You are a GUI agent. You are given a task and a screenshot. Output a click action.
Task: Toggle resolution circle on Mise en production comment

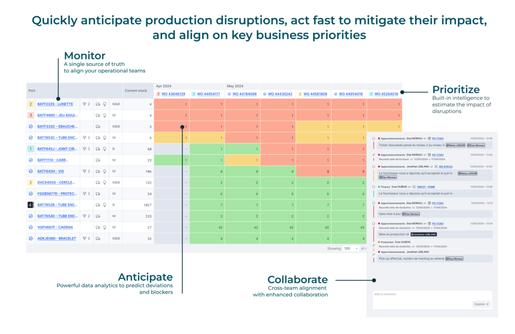click(x=373, y=224)
